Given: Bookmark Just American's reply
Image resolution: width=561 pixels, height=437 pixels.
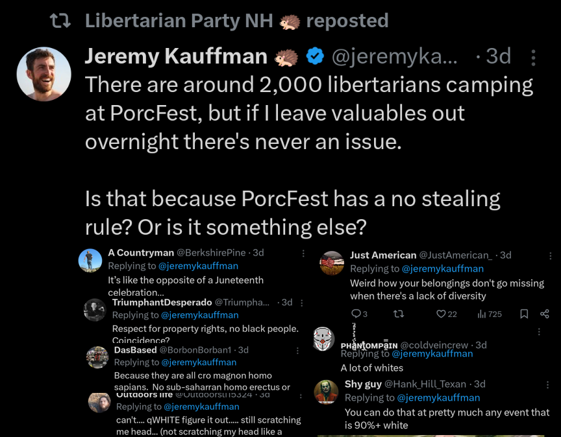Looking at the screenshot, I should pyautogui.click(x=524, y=314).
